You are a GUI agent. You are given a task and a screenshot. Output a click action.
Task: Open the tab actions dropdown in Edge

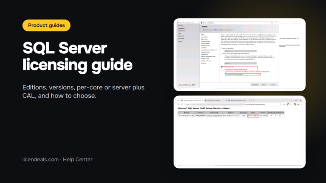(x=178, y=100)
